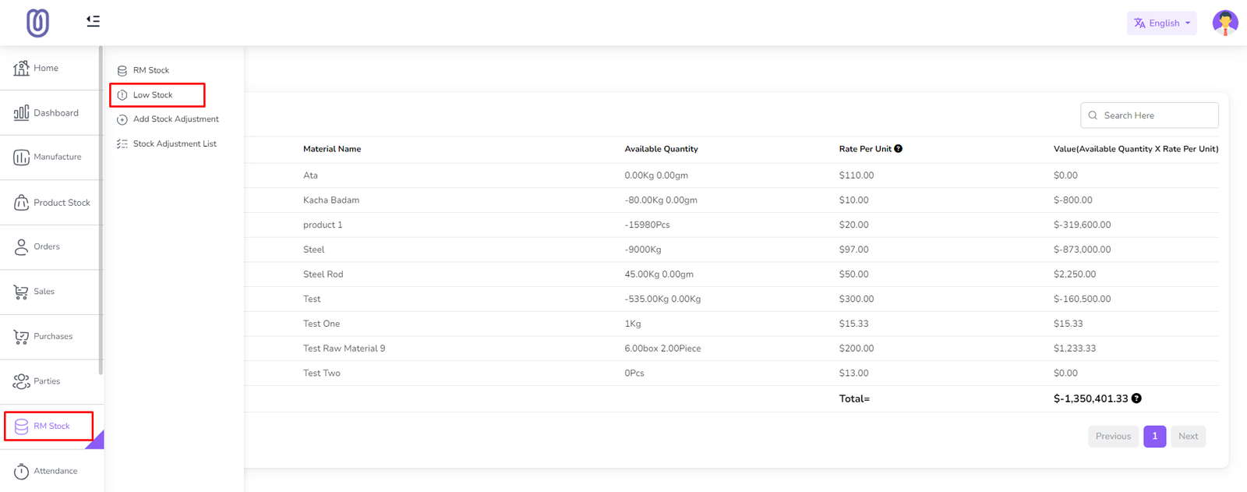The width and height of the screenshot is (1247, 492).
Task: Click the user profile avatar
Action: (1224, 23)
